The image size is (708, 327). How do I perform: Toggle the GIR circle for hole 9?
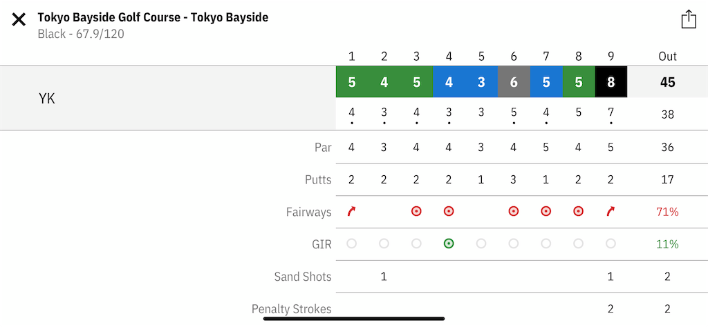click(x=611, y=244)
